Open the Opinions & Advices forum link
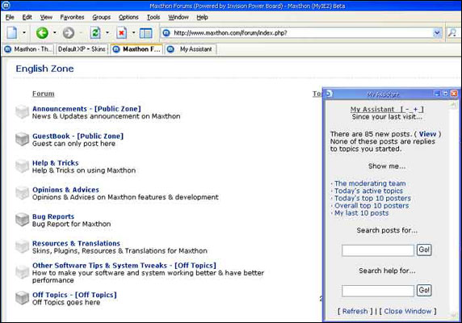The image size is (462, 323). (x=65, y=190)
